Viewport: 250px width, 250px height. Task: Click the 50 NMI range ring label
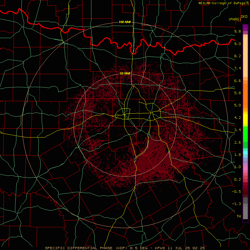125,73
